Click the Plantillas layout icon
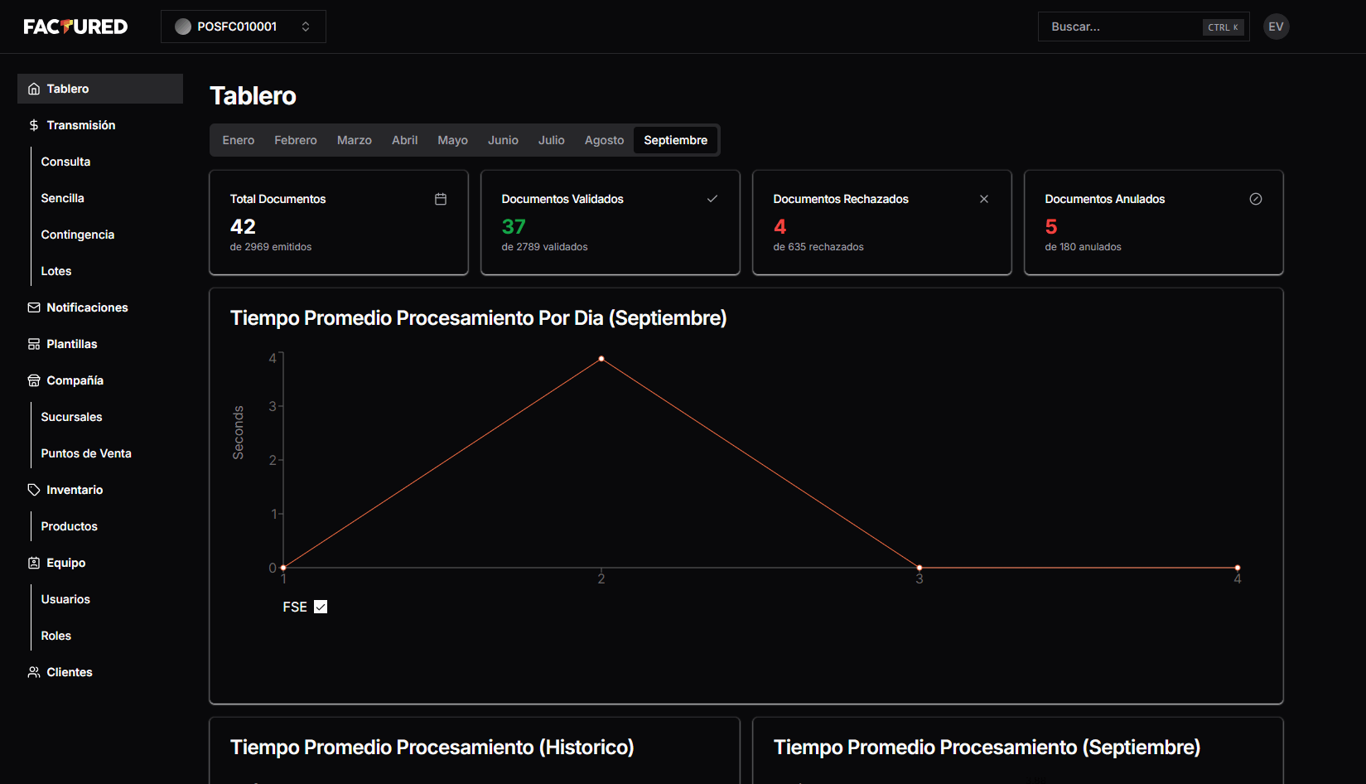The width and height of the screenshot is (1366, 784). (x=34, y=344)
